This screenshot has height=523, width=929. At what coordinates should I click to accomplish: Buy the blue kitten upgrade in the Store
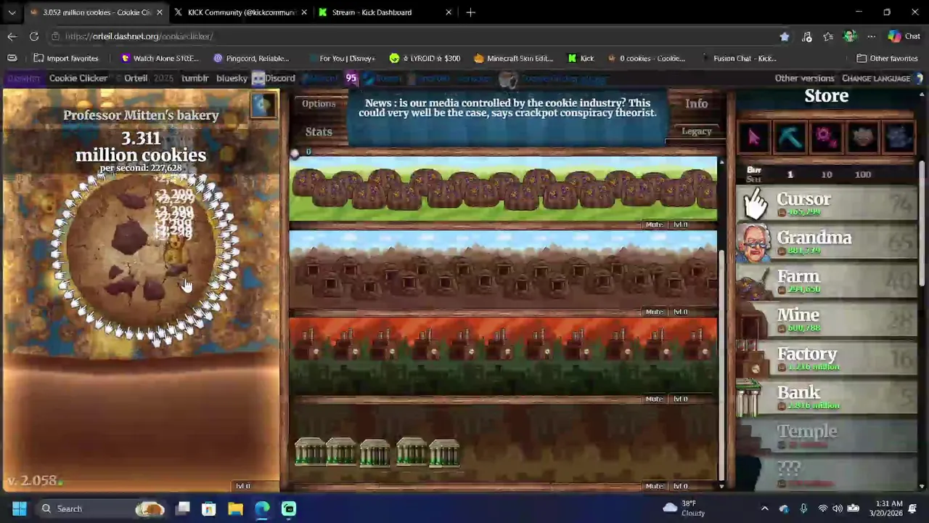pyautogui.click(x=898, y=137)
